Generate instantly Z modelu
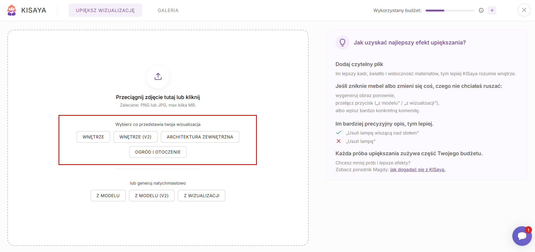This screenshot has height=252, width=535. coord(108,196)
